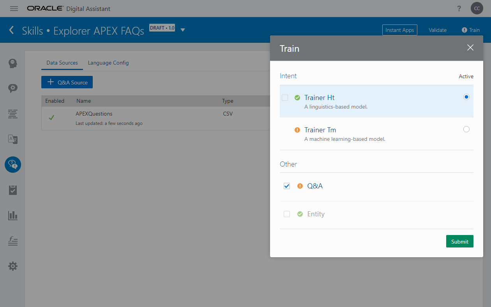The width and height of the screenshot is (491, 307).
Task: Open the Resource Bundles translation sidebar icon
Action: pyautogui.click(x=13, y=139)
